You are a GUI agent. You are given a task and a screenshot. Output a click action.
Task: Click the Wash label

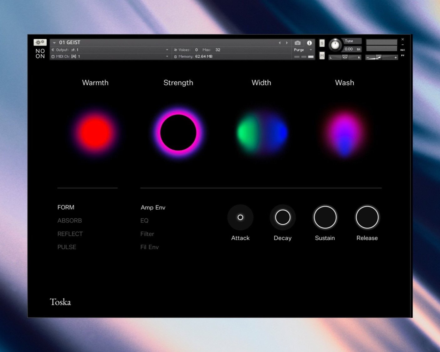[345, 83]
